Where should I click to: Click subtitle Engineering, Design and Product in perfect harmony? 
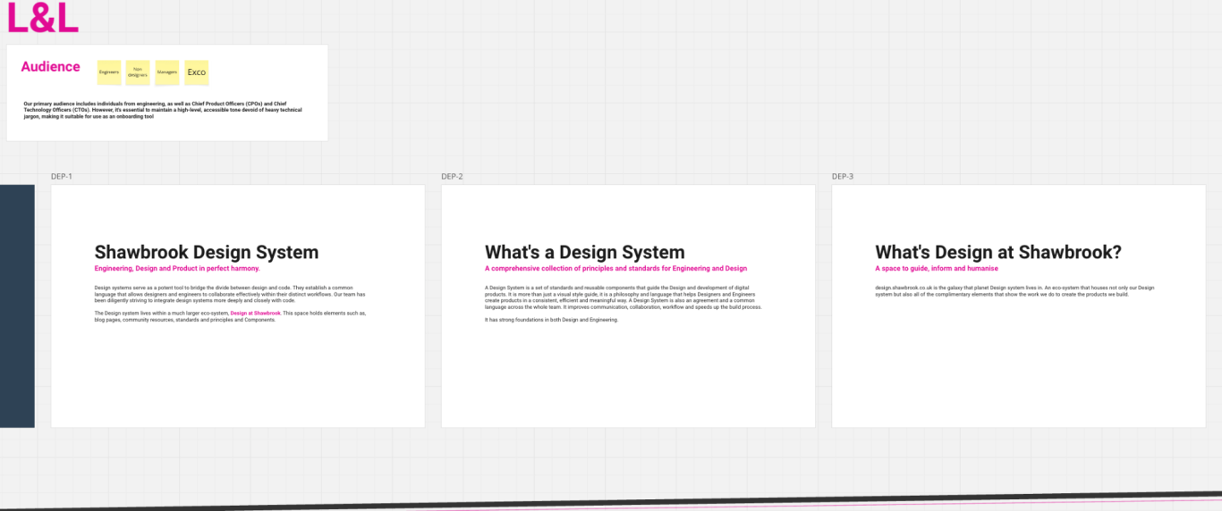tap(177, 269)
